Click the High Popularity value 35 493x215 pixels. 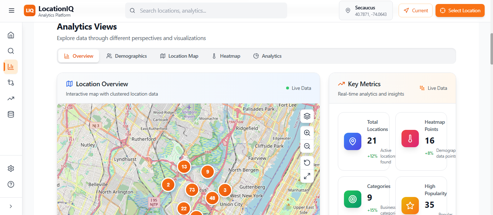[x=430, y=205]
